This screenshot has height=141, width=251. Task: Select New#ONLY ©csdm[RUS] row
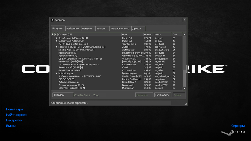coord(117,61)
